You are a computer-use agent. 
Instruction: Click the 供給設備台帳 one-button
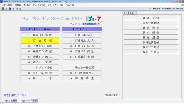pos(151,42)
